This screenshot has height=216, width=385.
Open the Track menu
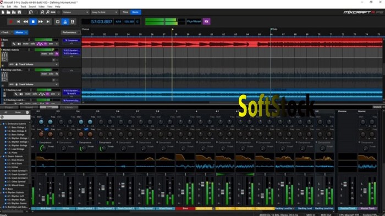pyautogui.click(x=23, y=7)
